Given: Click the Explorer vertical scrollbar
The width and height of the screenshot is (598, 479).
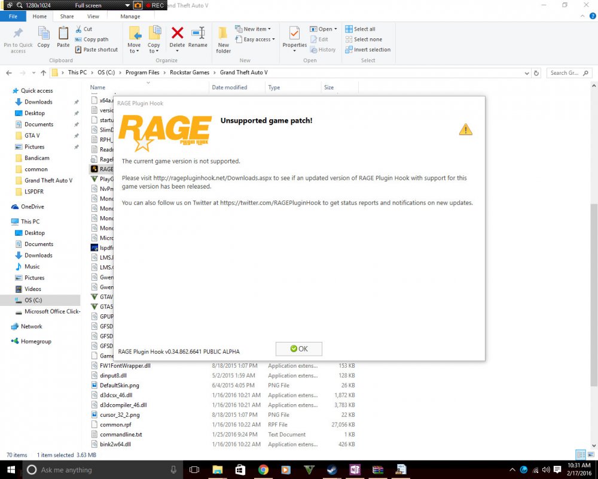Looking at the screenshot, I should 594,294.
